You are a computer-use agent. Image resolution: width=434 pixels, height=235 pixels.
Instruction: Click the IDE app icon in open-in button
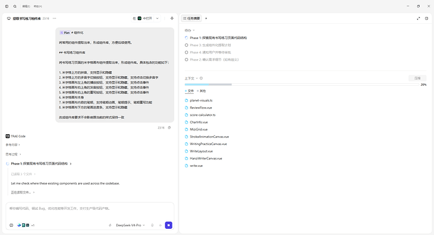click(140, 18)
